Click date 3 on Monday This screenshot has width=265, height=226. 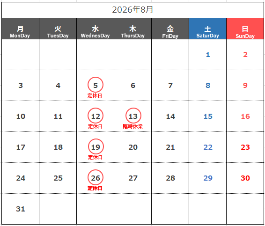click(x=21, y=86)
